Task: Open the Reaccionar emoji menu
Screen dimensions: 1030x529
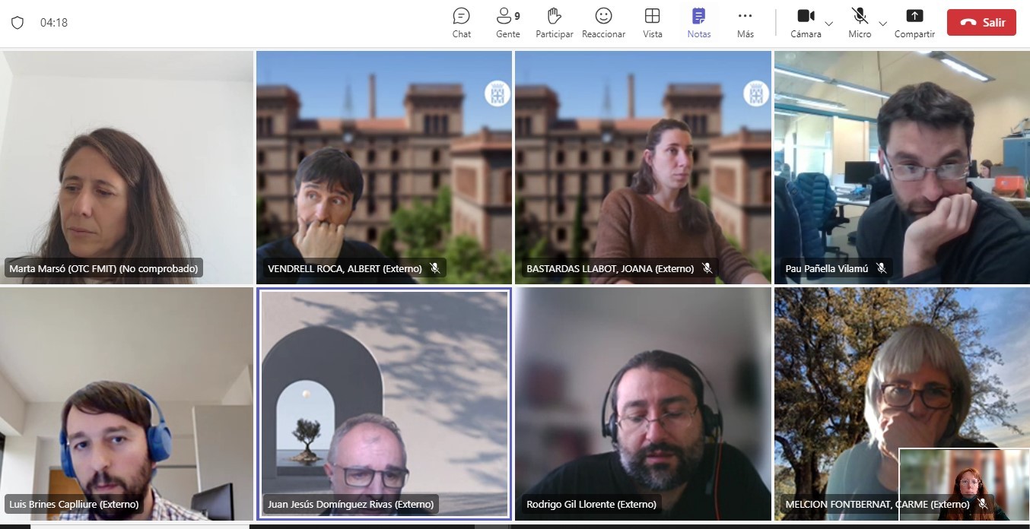Action: click(603, 23)
